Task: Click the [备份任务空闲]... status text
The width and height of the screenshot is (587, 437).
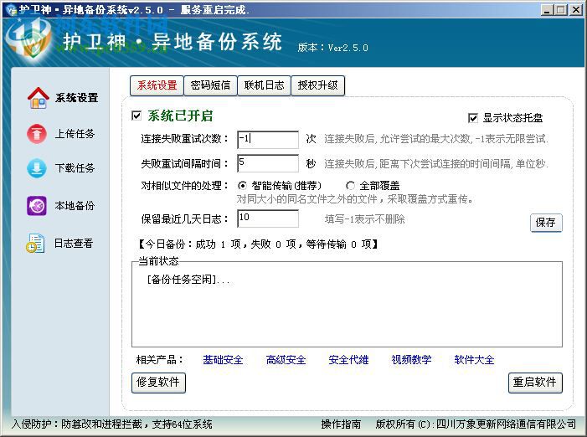Action: (188, 280)
